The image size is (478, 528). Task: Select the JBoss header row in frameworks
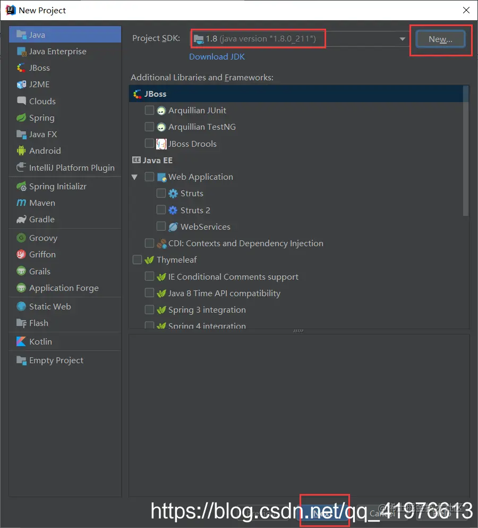point(296,94)
